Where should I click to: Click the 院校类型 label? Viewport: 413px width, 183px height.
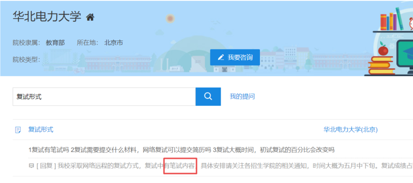(26, 59)
